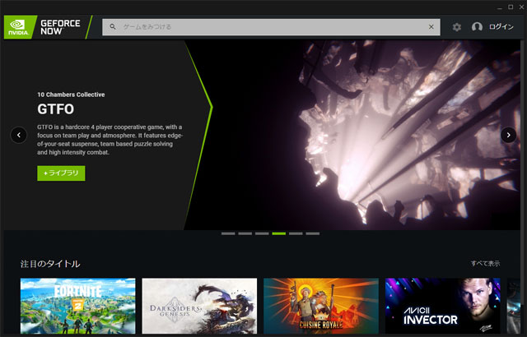Add GTFO with +ライブラリ button
The height and width of the screenshot is (337, 527).
pyautogui.click(x=61, y=173)
